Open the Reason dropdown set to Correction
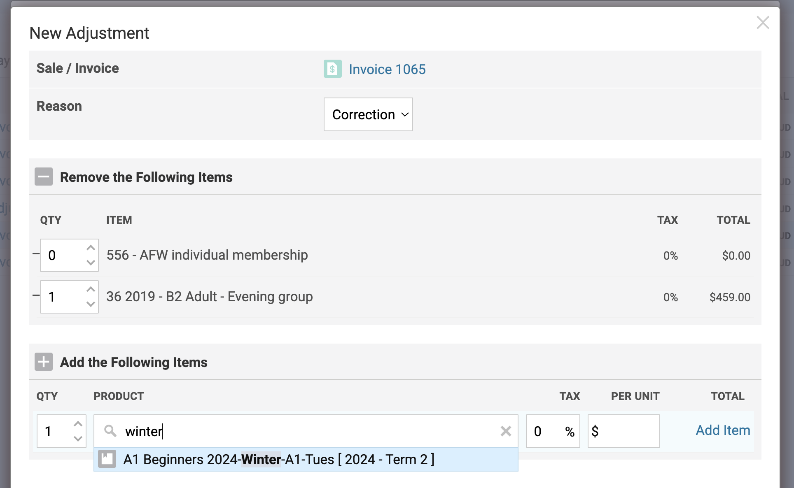794x488 pixels. tap(368, 114)
